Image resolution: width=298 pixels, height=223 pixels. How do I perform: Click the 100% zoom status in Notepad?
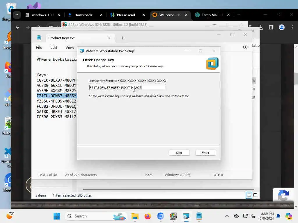tap(149, 175)
